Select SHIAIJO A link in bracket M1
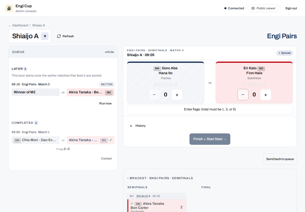 click(143, 196)
